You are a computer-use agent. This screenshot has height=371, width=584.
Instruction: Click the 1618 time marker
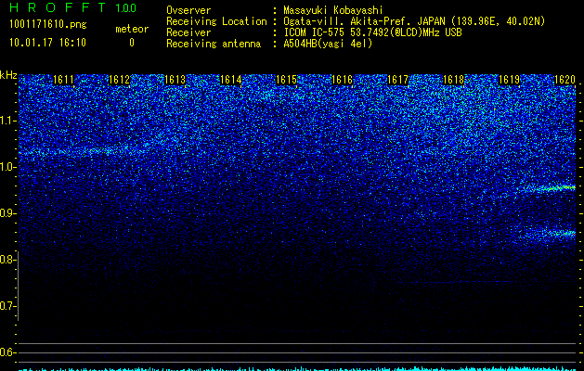[454, 80]
